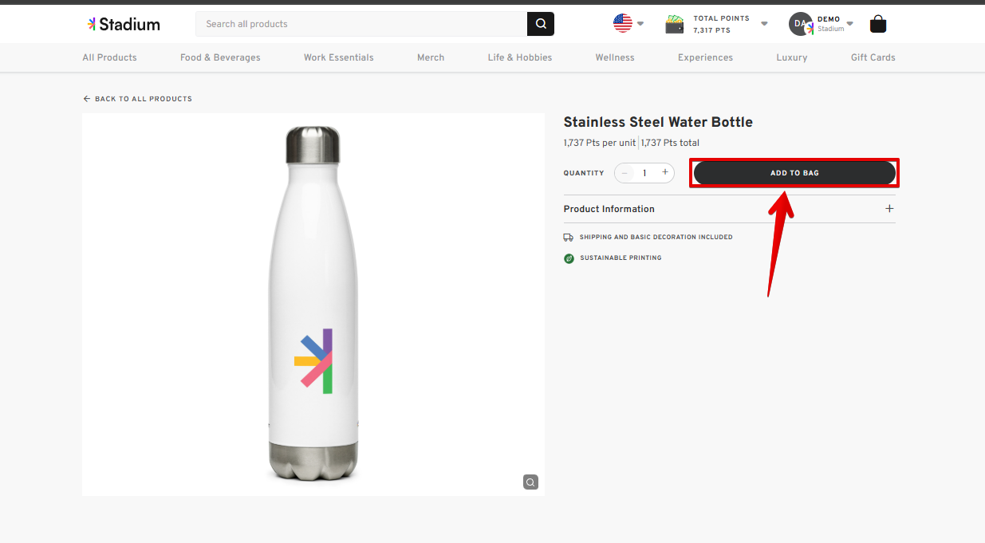Screen dimensions: 985x543
Task: Click the US flag country icon
Action: [x=622, y=23]
